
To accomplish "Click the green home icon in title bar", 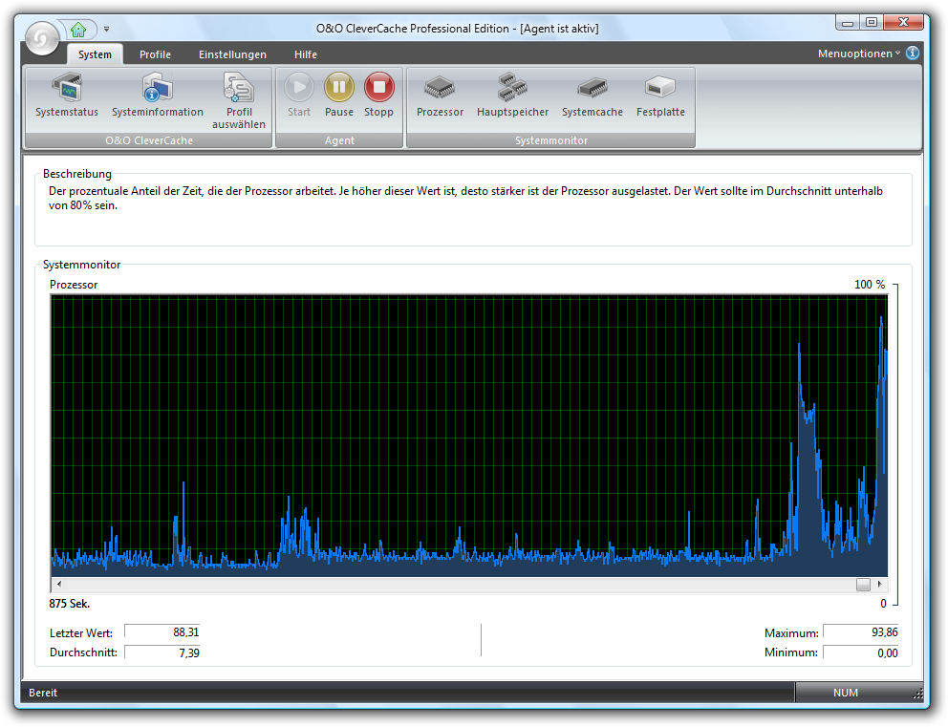I will click(x=78, y=29).
